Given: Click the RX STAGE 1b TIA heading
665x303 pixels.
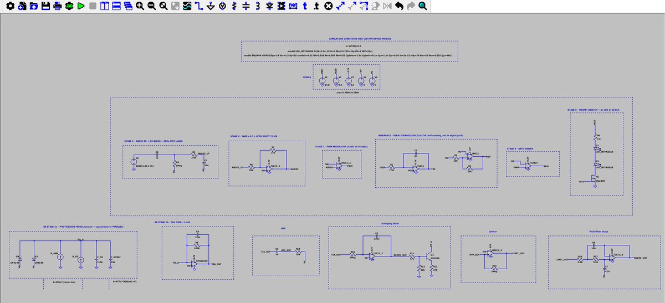Looking at the screenshot, I should [172, 222].
